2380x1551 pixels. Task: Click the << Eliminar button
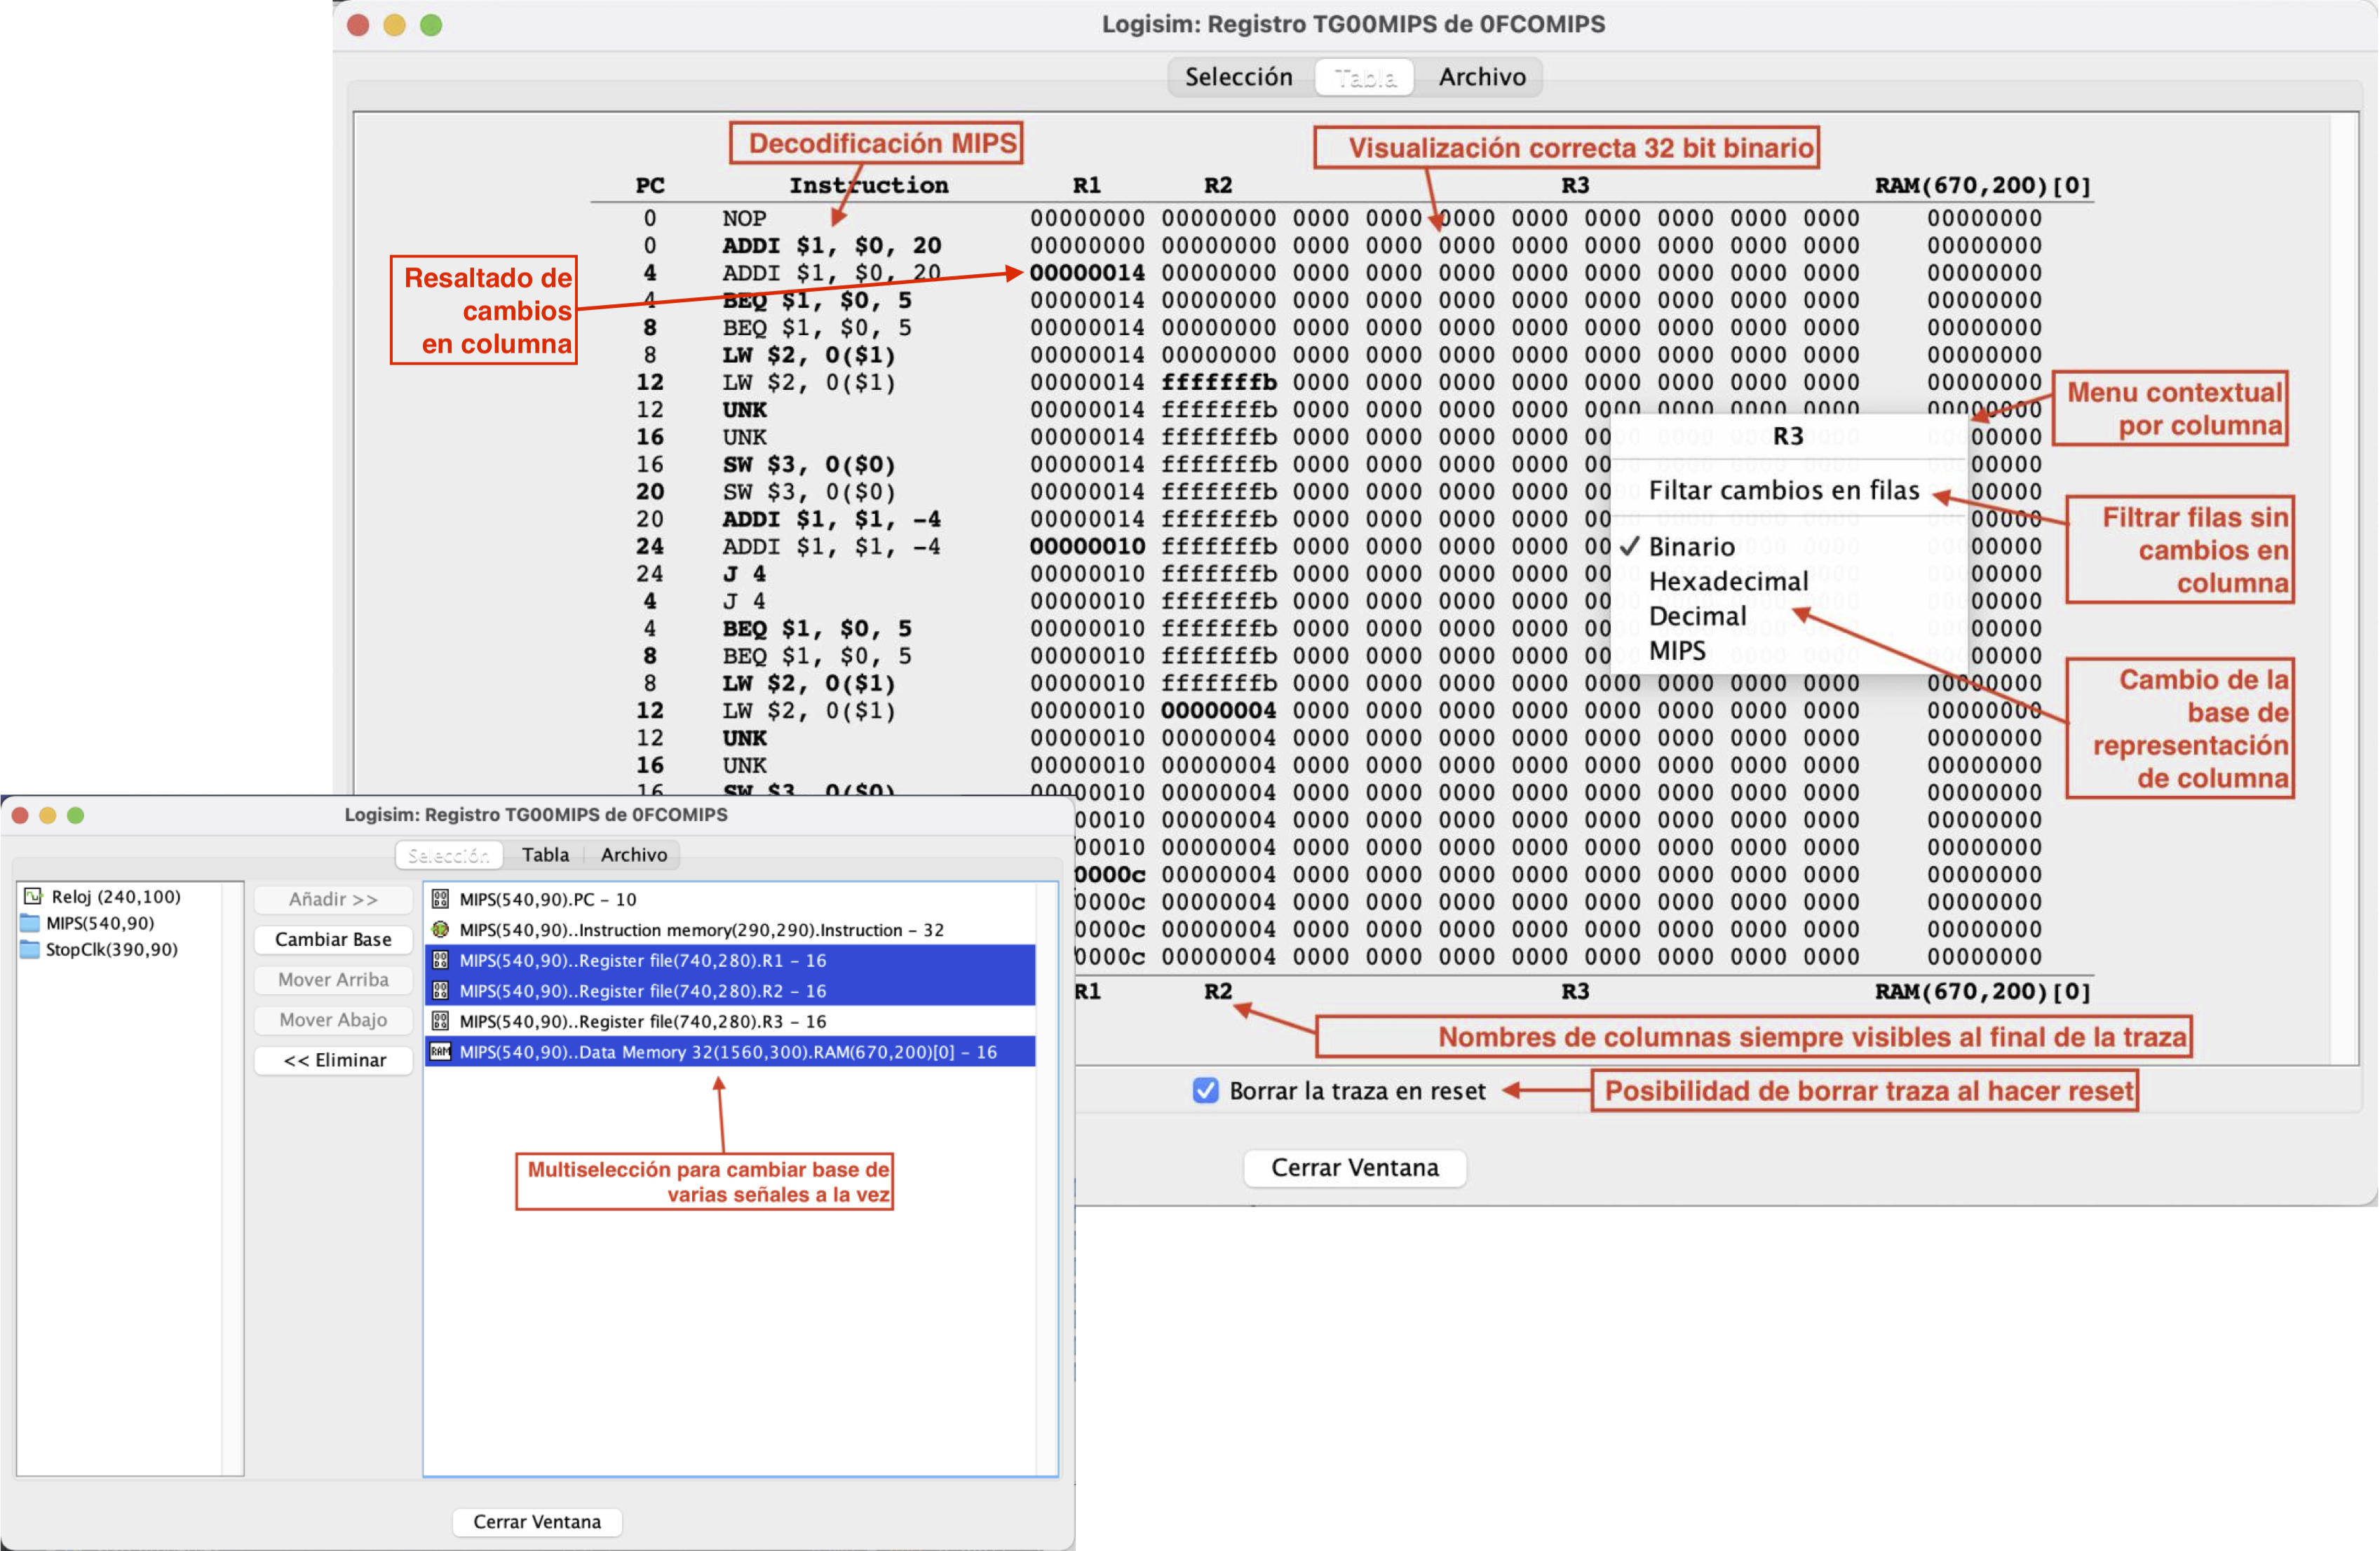point(333,1060)
